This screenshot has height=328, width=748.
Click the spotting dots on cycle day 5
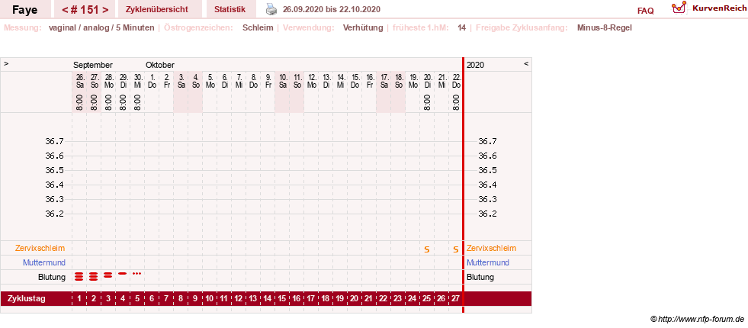[x=137, y=273]
